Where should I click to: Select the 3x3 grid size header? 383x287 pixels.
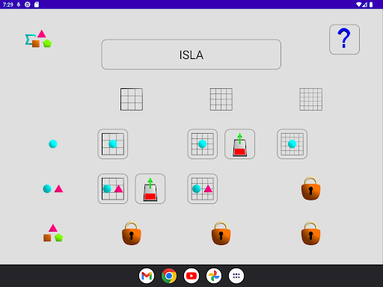pyautogui.click(x=132, y=99)
